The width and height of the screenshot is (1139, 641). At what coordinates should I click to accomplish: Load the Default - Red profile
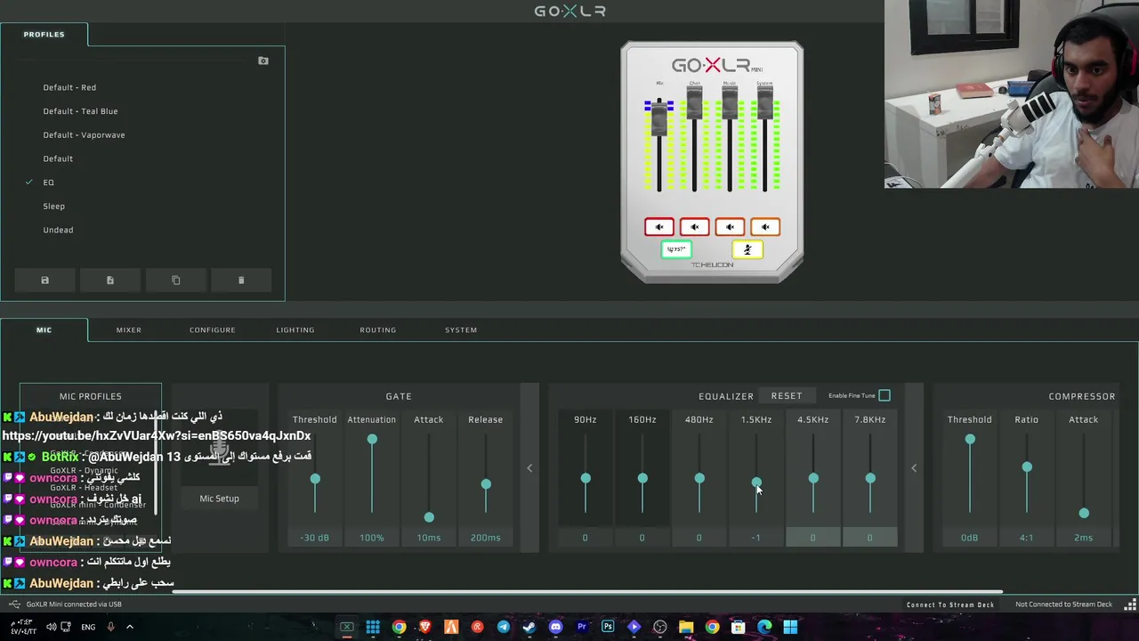(x=69, y=87)
